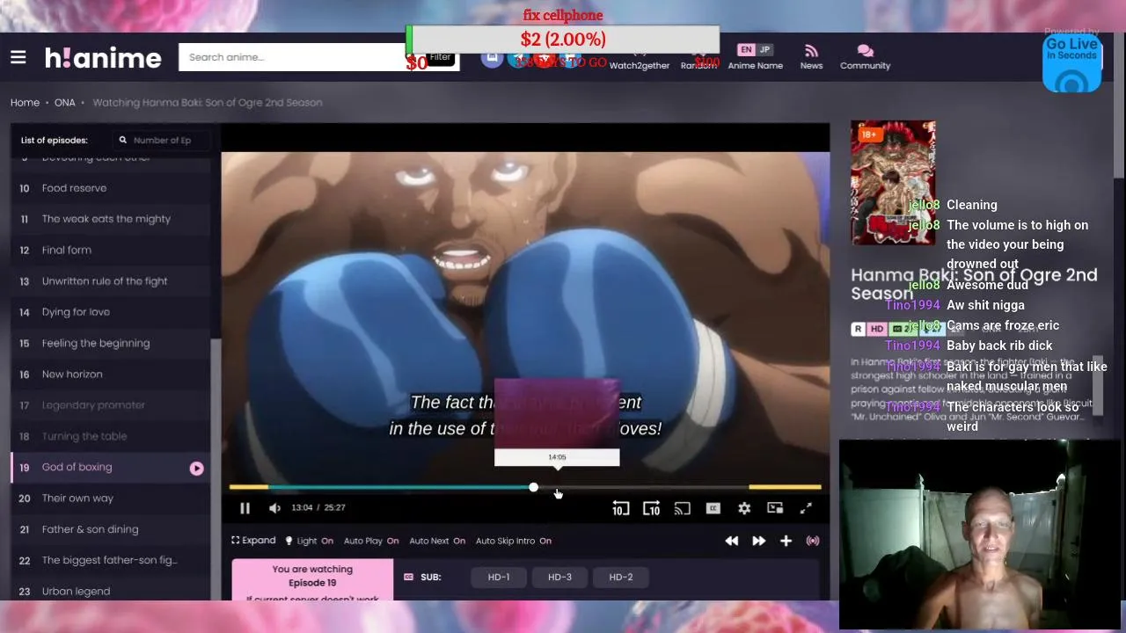Play episode 16 New horizon
Image resolution: width=1126 pixels, height=633 pixels.
coord(110,375)
